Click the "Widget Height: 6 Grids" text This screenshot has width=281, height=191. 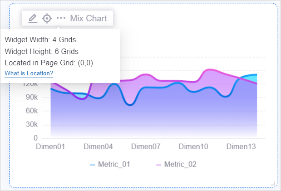(42, 51)
